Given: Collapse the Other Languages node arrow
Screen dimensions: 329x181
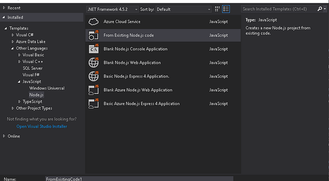Looking at the screenshot, I should (x=12, y=48).
